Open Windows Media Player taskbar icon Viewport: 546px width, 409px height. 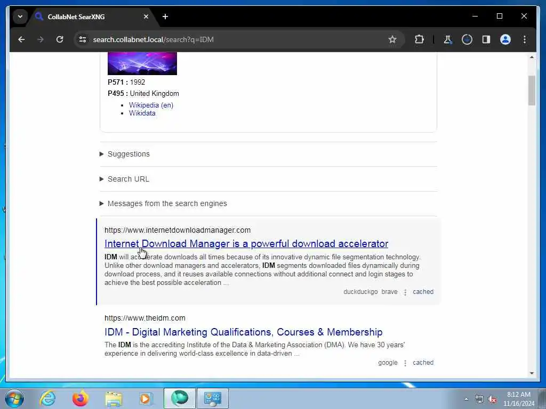(146, 398)
